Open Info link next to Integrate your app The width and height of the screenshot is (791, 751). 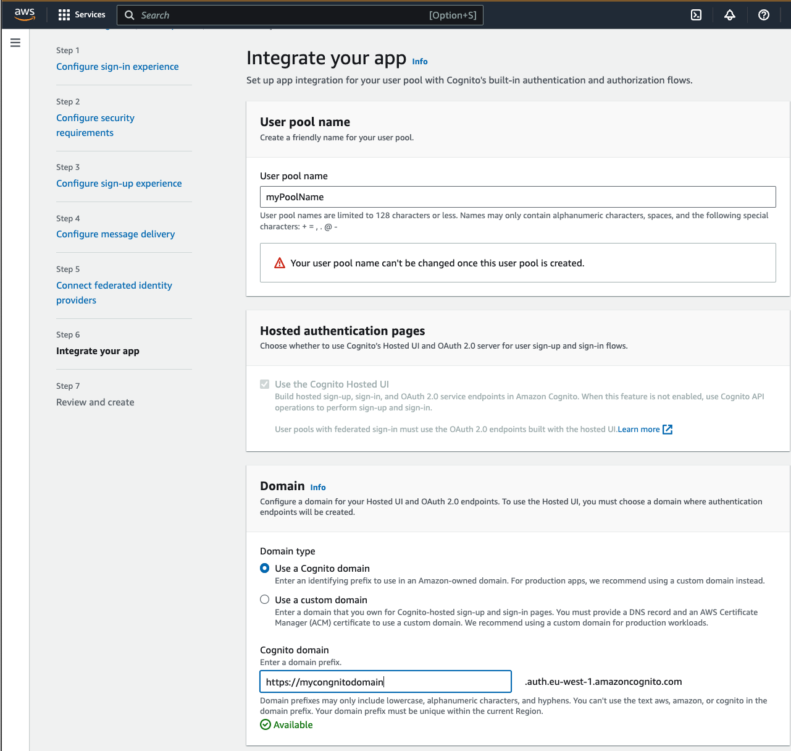click(x=420, y=61)
